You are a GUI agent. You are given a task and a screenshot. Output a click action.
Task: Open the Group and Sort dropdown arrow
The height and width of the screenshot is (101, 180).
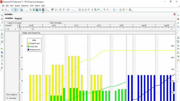[70, 10]
